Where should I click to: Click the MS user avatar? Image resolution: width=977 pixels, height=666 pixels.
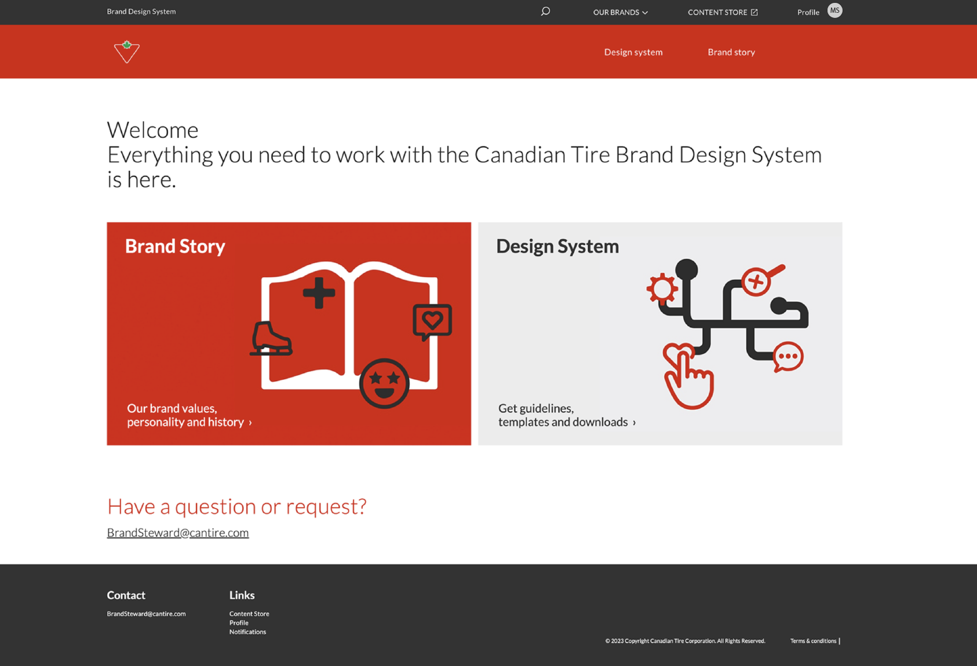tap(834, 10)
